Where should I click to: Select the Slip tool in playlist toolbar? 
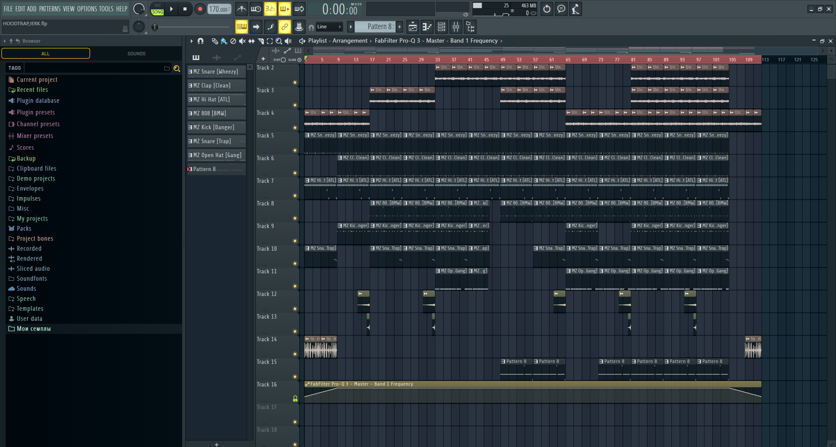tap(251, 41)
